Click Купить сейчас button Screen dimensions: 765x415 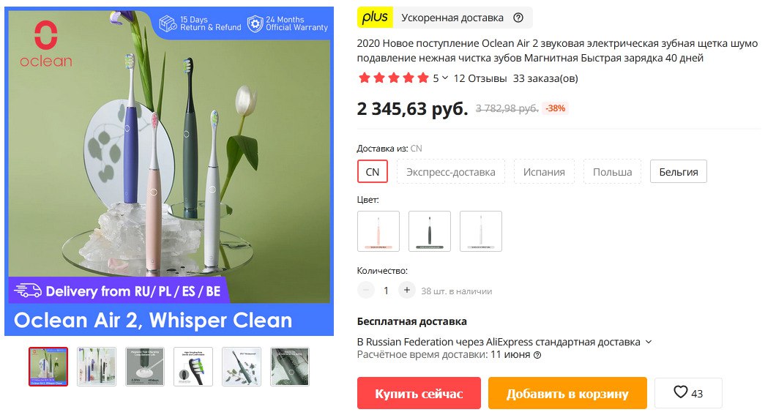pos(419,393)
